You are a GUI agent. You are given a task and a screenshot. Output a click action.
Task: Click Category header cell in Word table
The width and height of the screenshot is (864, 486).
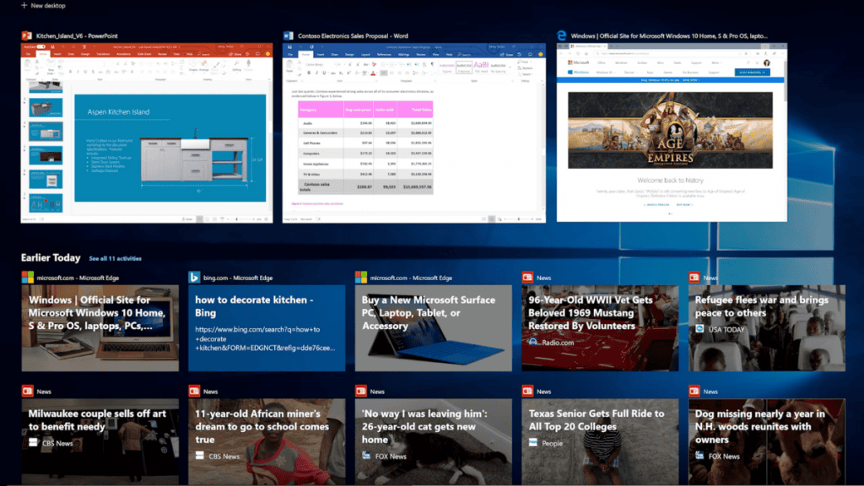[321, 110]
